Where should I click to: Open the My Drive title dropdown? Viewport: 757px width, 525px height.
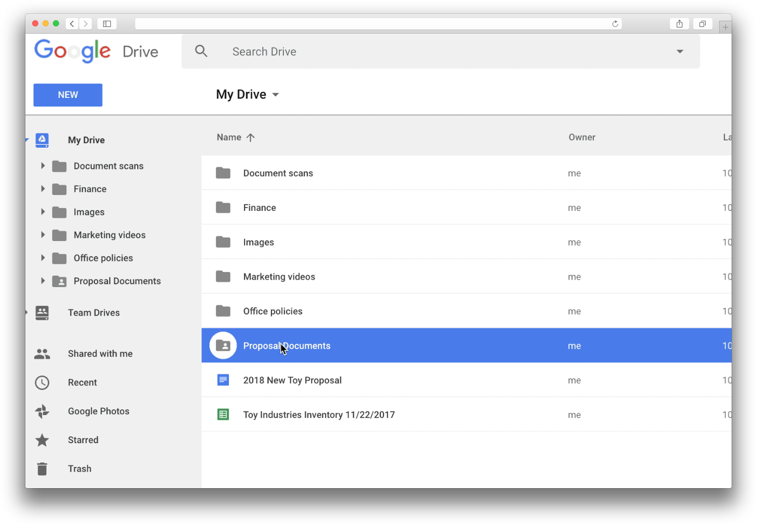click(x=276, y=94)
